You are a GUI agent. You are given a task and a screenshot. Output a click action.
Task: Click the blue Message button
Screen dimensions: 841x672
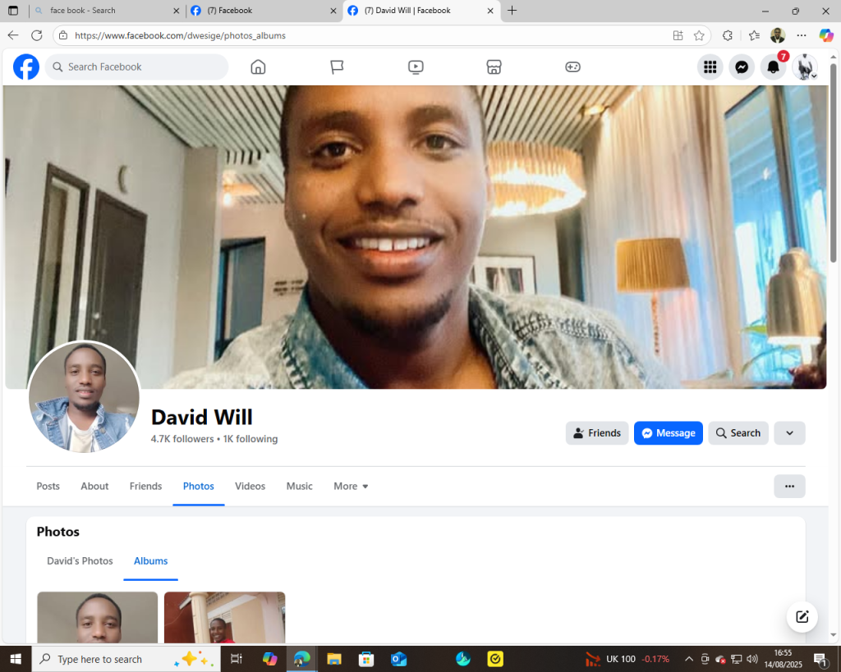668,433
